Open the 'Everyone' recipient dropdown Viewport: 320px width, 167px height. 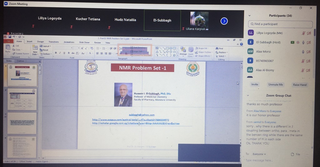(259, 154)
